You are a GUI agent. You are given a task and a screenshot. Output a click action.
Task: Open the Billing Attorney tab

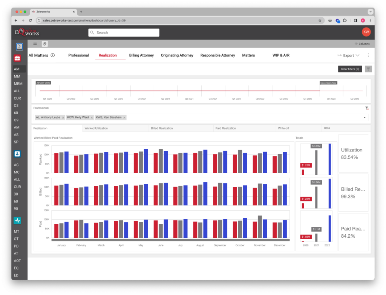point(141,55)
